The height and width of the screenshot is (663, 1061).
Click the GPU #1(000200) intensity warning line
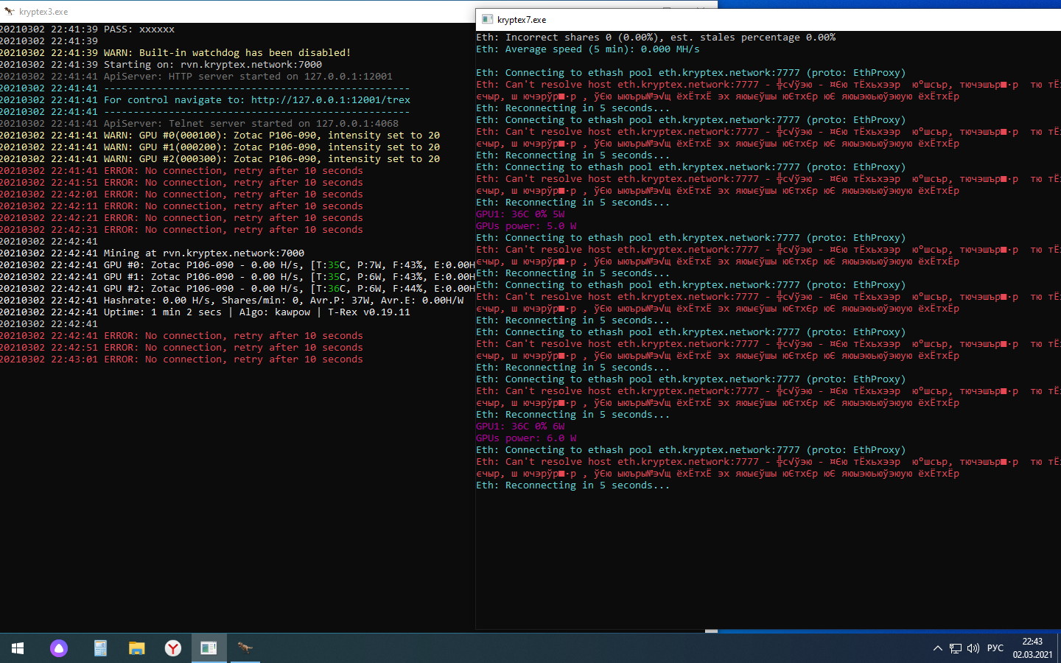220,147
